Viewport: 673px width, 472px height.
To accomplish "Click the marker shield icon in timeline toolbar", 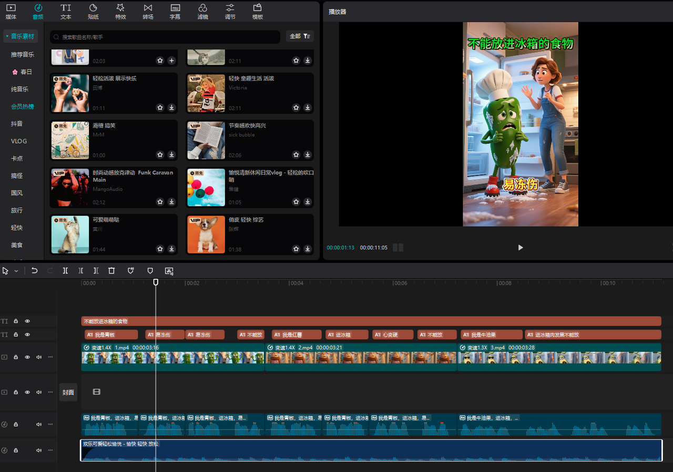I will (150, 270).
